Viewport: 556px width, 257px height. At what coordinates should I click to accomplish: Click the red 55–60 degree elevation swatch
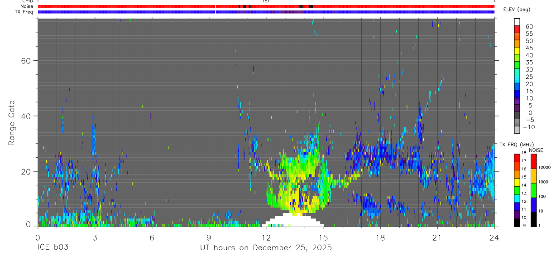(x=517, y=29)
